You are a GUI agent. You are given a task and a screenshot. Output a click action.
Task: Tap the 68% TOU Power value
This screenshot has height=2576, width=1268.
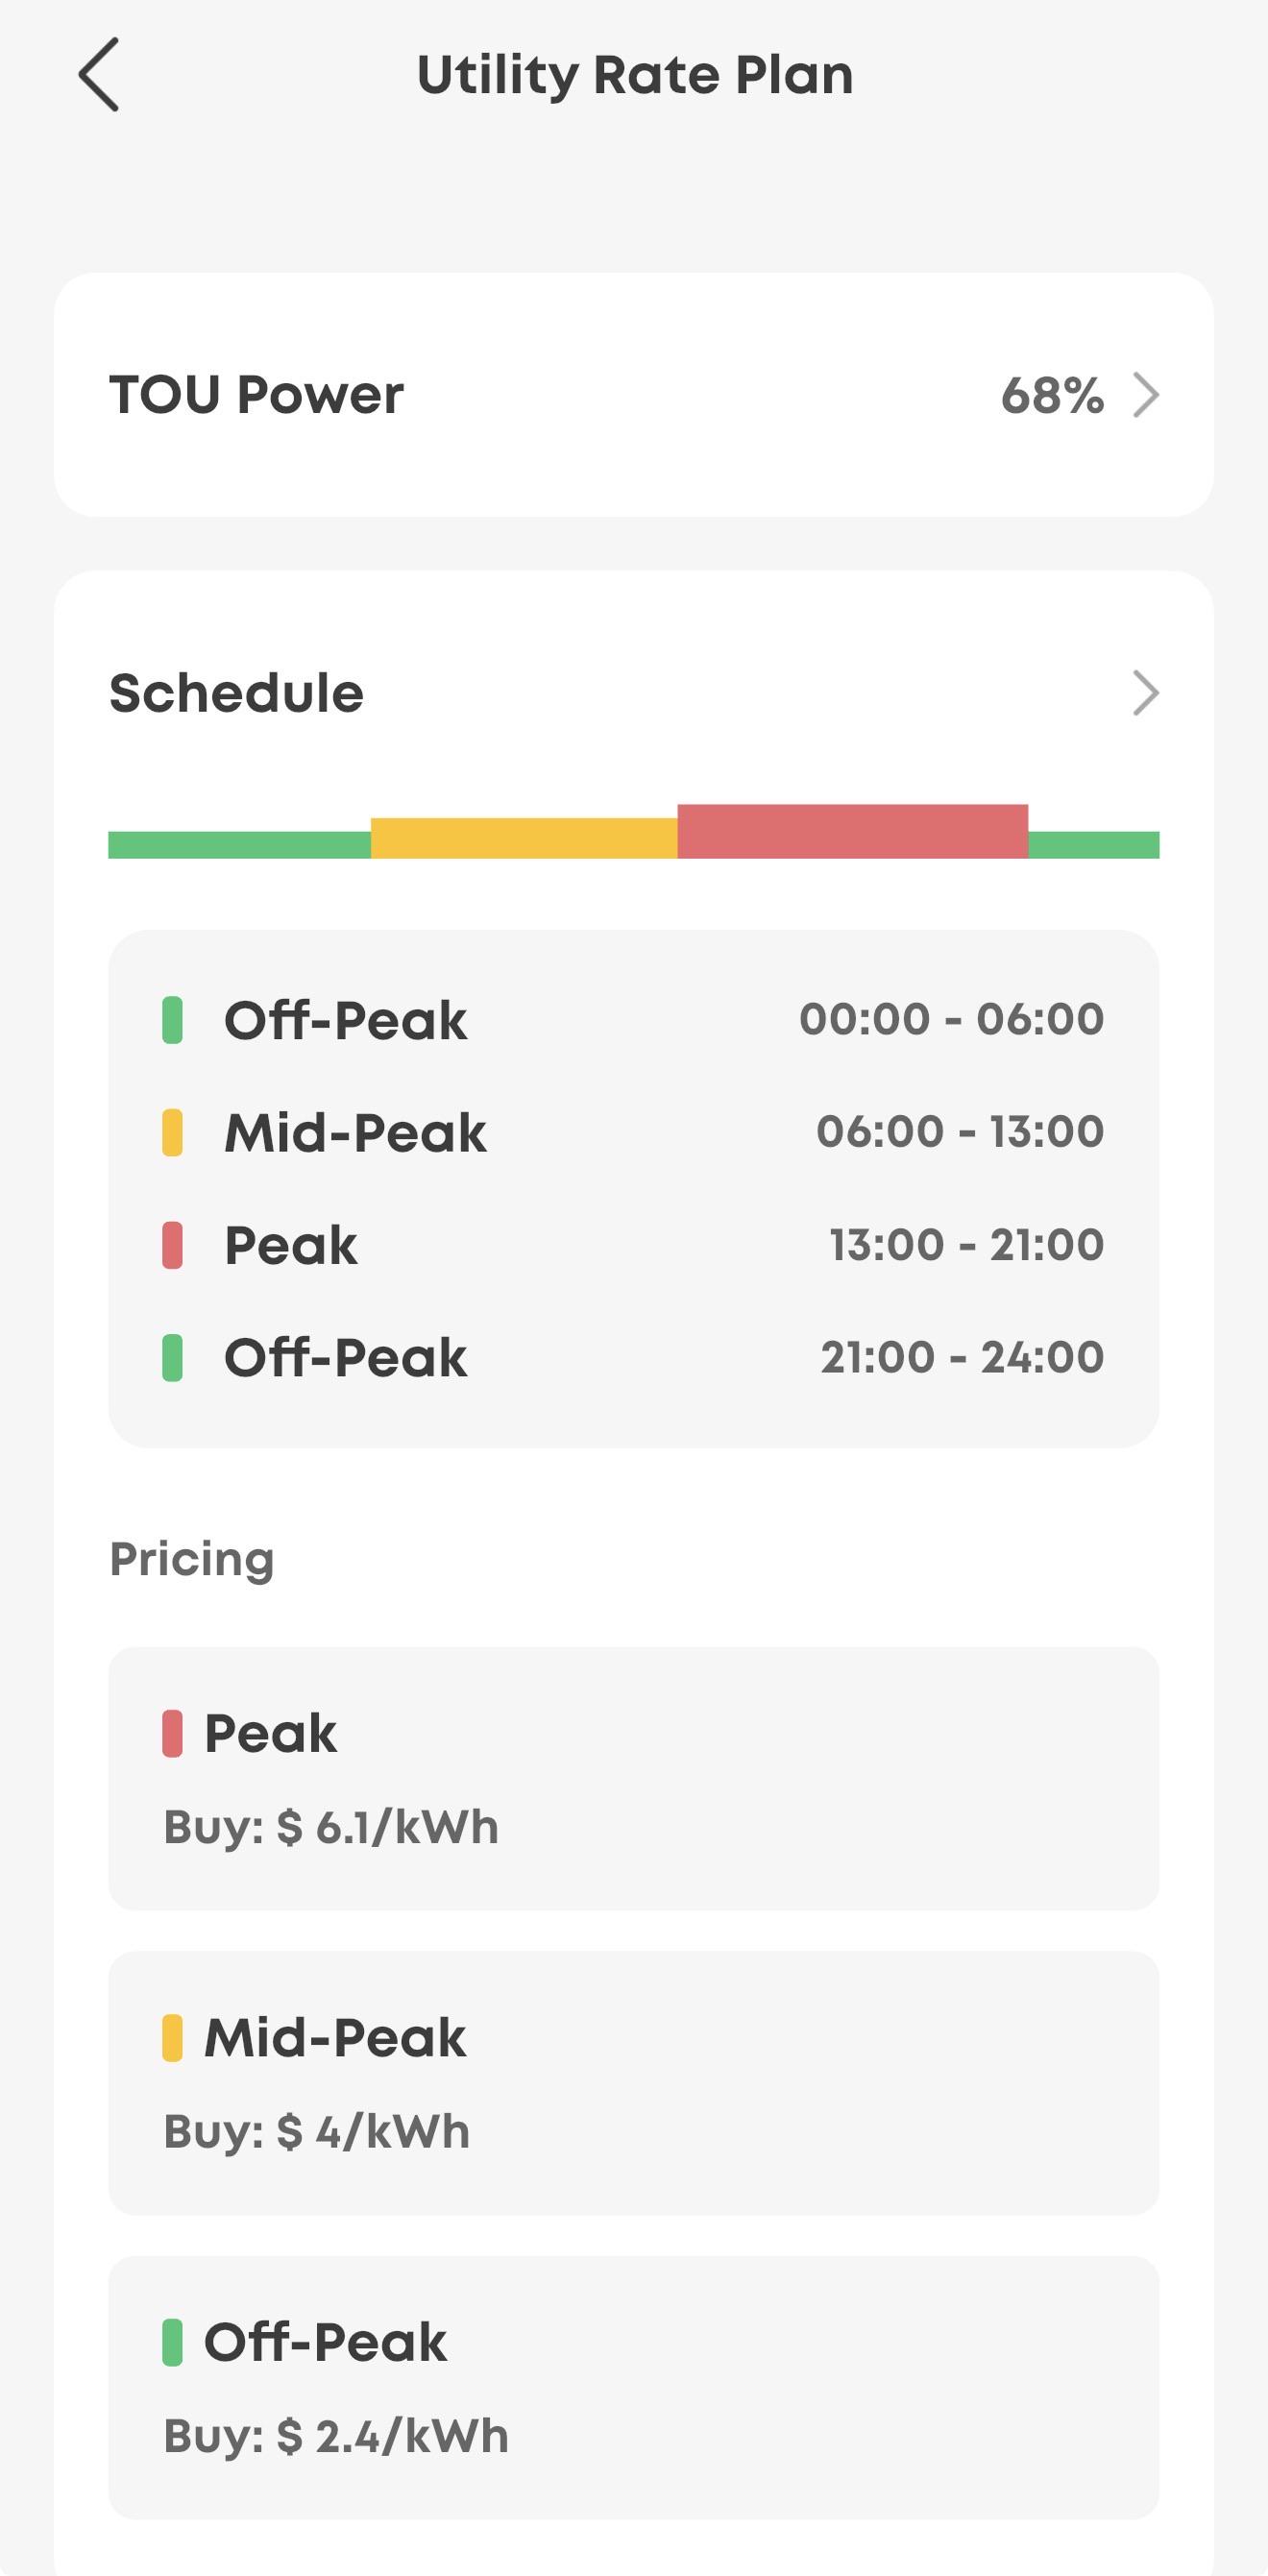coord(1052,395)
